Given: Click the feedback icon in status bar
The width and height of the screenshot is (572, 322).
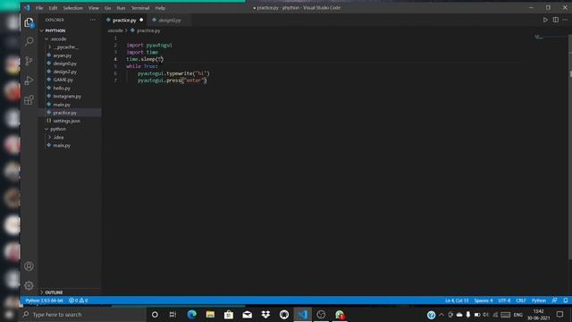Looking at the screenshot, I should (x=554, y=301).
